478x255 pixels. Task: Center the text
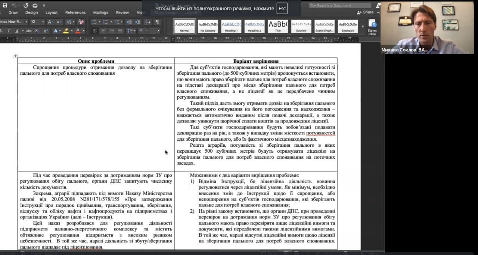[103, 31]
